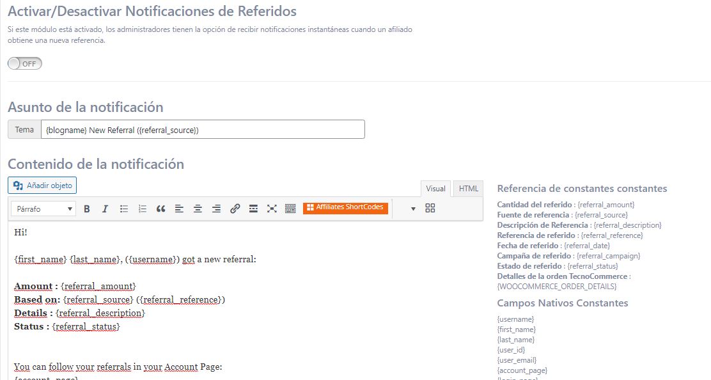
Task: Center align the text
Action: pos(198,209)
